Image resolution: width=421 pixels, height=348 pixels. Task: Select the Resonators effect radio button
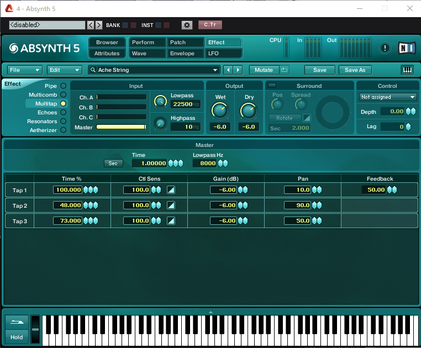point(63,122)
